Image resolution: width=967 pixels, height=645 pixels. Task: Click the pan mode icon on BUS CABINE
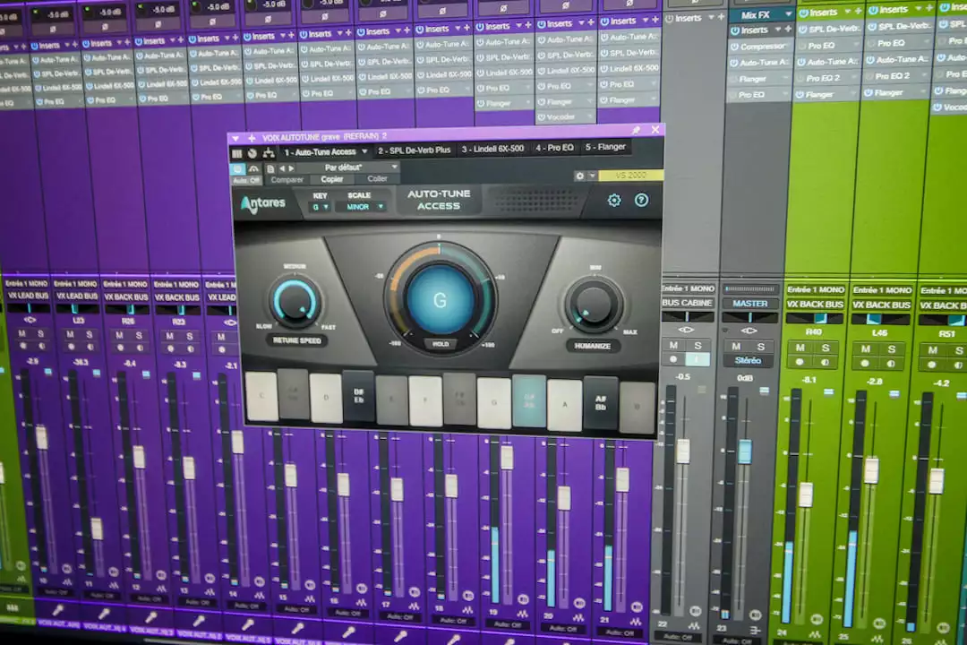tap(686, 331)
